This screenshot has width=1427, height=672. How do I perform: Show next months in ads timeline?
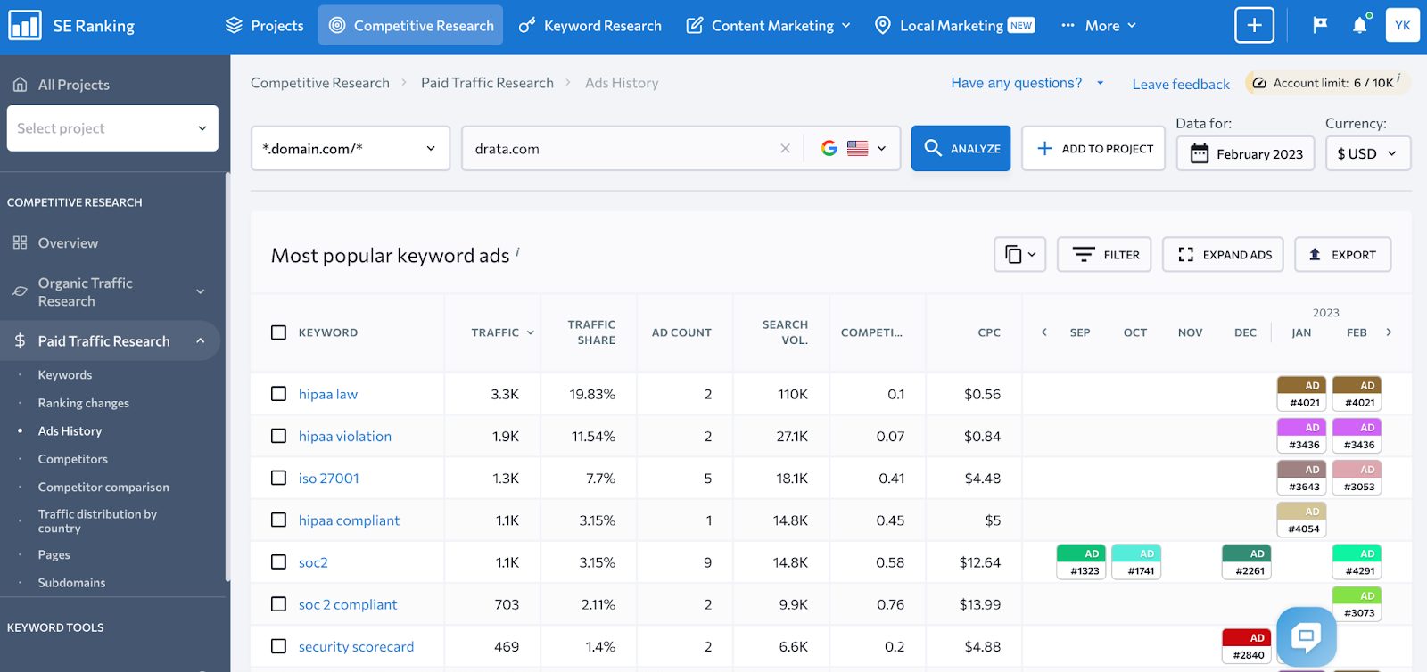click(1389, 332)
